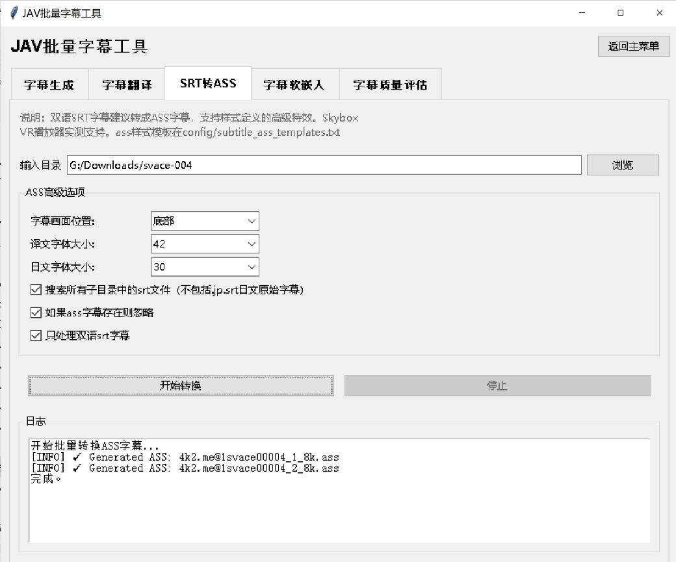Click the feather app icon in title bar
This screenshot has height=562, width=676.
pos(14,13)
